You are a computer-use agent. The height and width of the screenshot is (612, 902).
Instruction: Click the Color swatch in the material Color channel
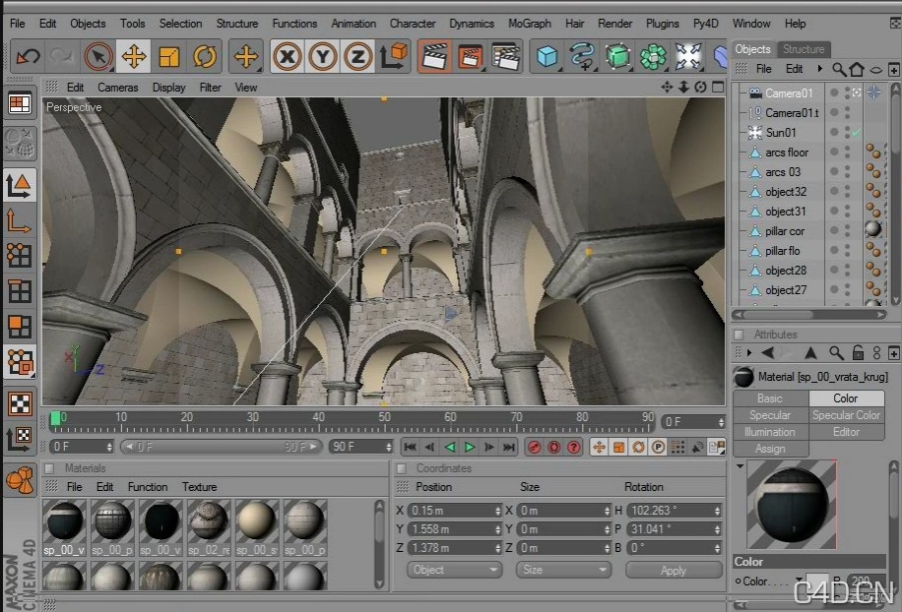815,581
